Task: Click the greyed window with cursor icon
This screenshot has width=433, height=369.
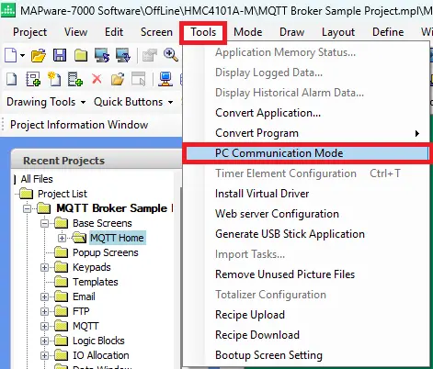Action: [x=139, y=79]
